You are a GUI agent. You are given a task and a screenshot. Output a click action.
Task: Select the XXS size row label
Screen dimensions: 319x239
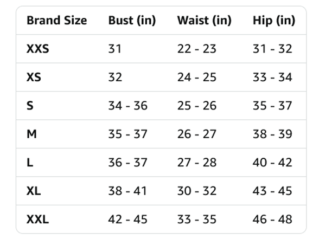click(38, 49)
